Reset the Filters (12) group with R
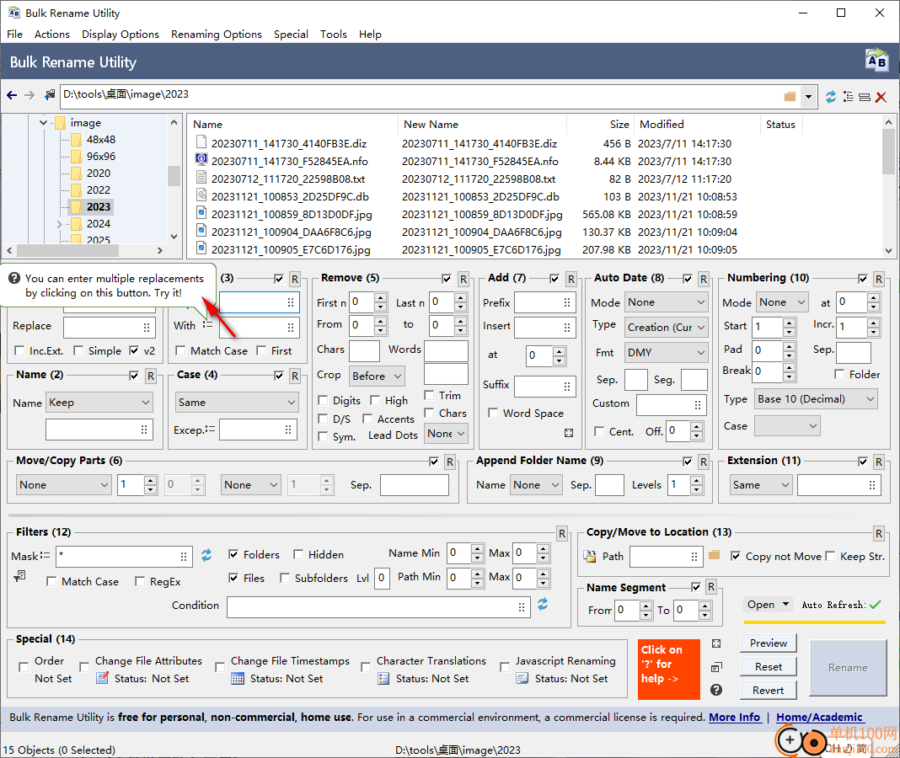900x758 pixels. (x=562, y=534)
